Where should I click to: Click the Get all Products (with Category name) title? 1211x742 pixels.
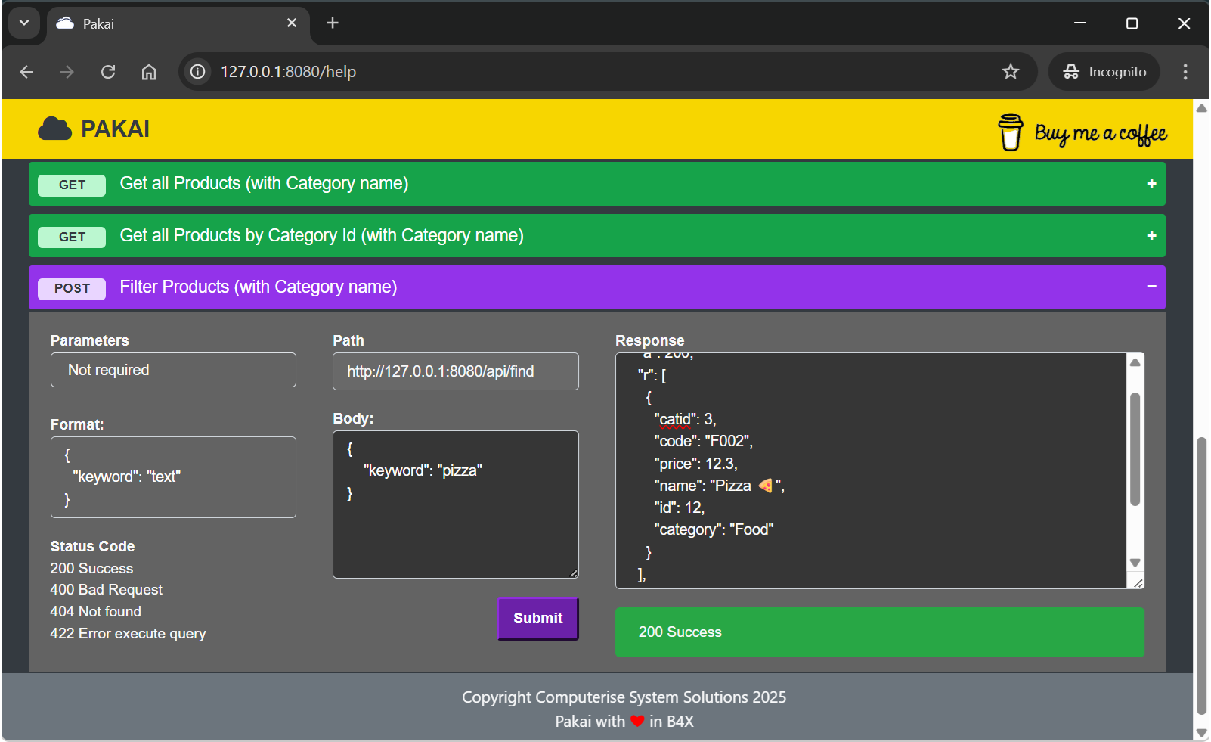click(264, 184)
